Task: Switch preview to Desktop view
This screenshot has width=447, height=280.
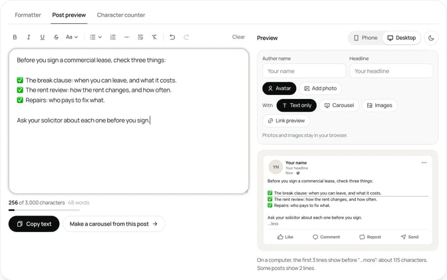Action: 401,38
